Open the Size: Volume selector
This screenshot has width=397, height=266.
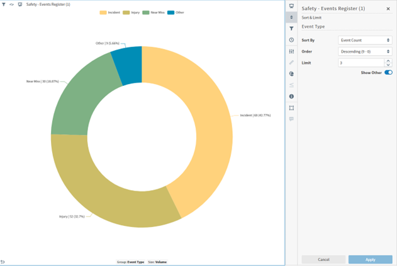tap(157, 262)
